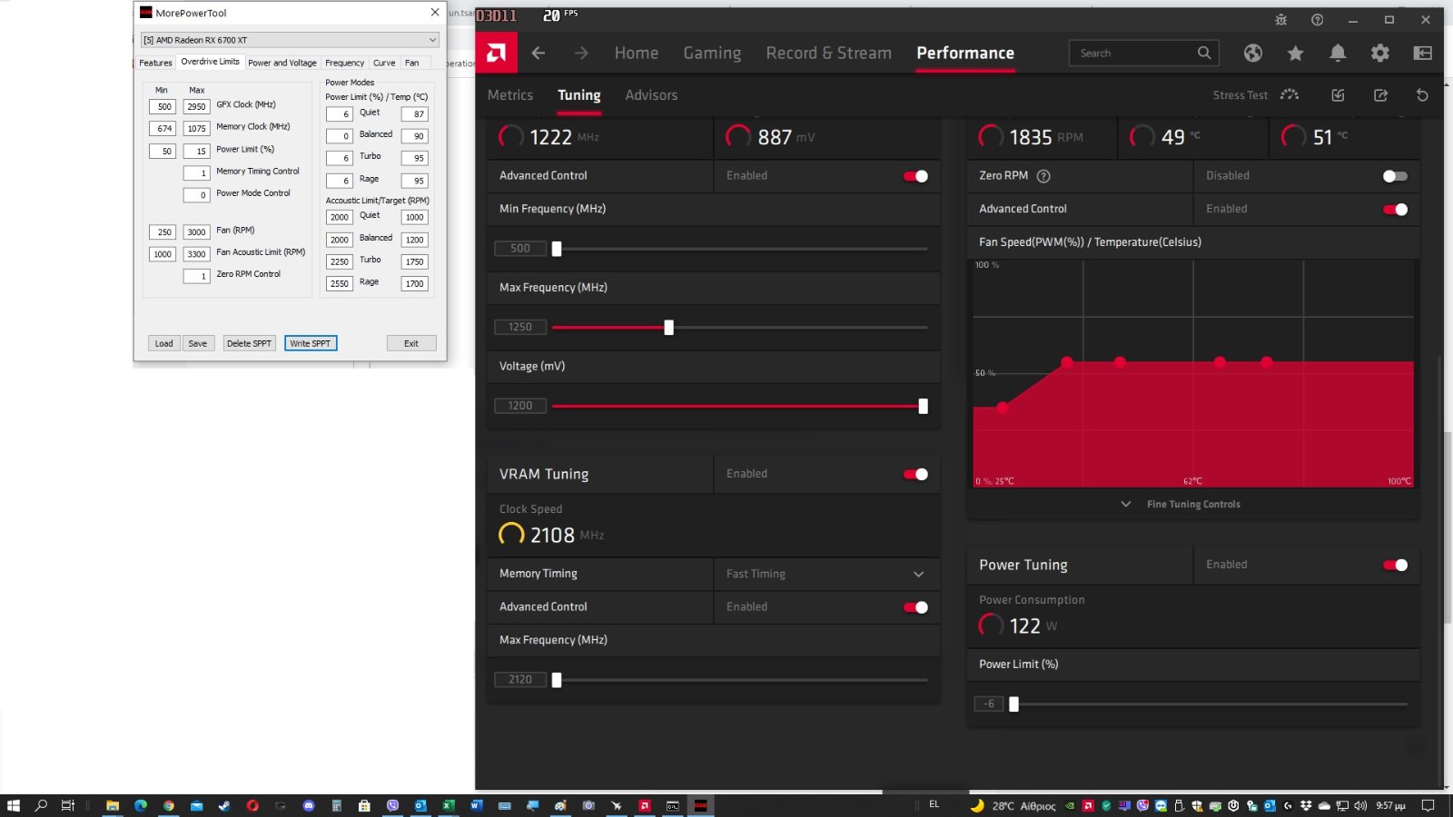Viewport: 1453px width, 817px height.
Task: Open Steam from the taskbar
Action: click(224, 805)
